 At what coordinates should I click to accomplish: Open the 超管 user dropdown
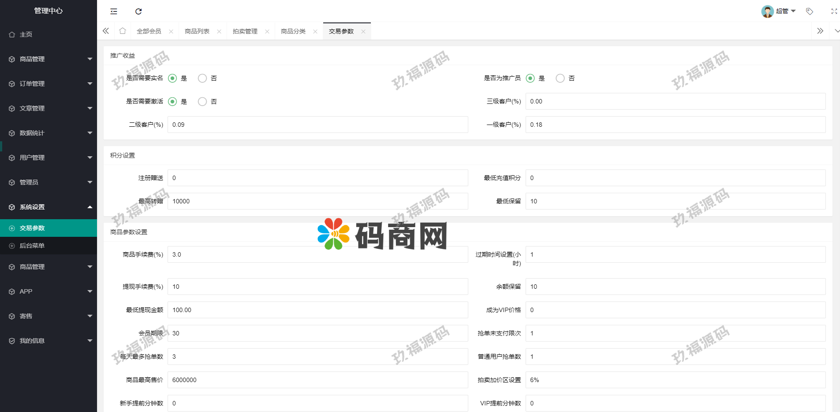[779, 11]
